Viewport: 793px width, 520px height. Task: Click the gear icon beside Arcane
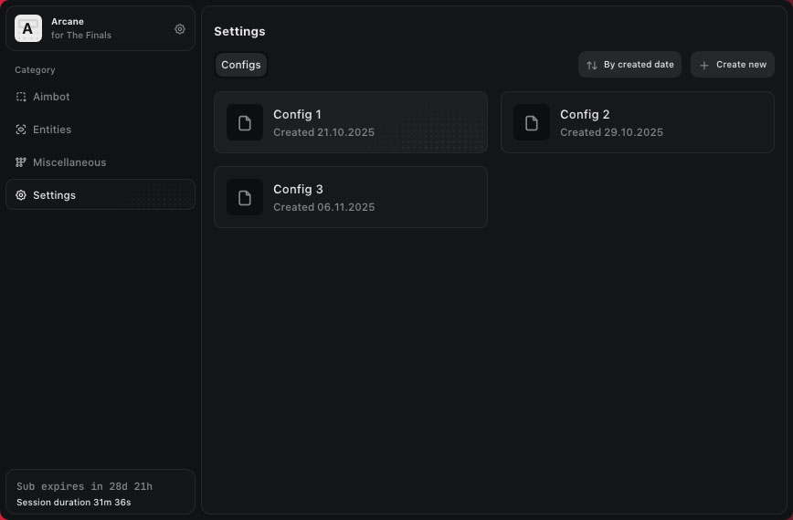180,29
